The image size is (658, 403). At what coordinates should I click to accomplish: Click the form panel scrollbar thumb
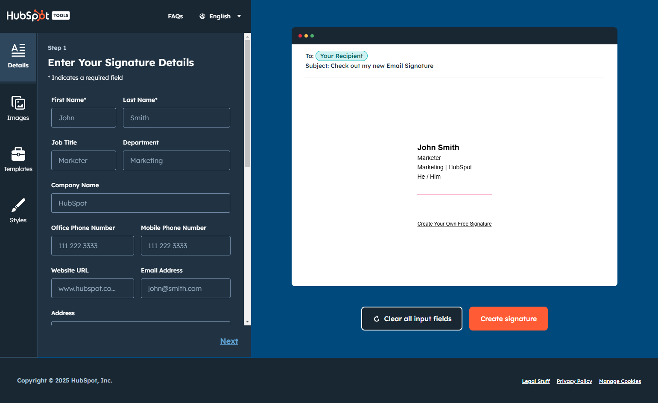point(247,103)
